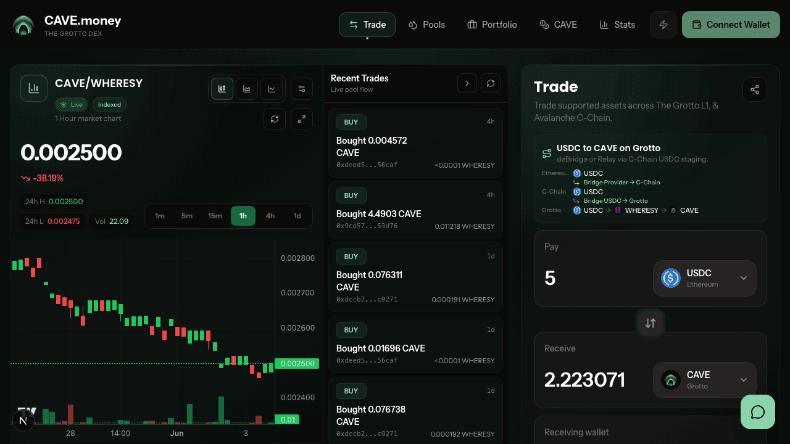The width and height of the screenshot is (790, 444).
Task: Click the 0.002500 current price axis marker
Action: [298, 364]
